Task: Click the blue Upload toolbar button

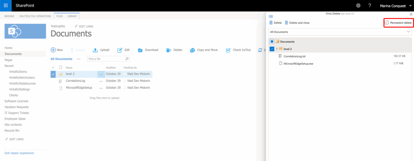Action: tap(101, 50)
